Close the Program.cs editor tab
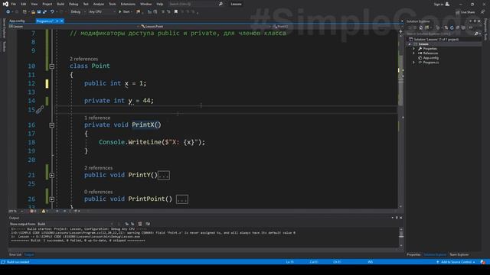The width and height of the screenshot is (490, 275). (62, 21)
